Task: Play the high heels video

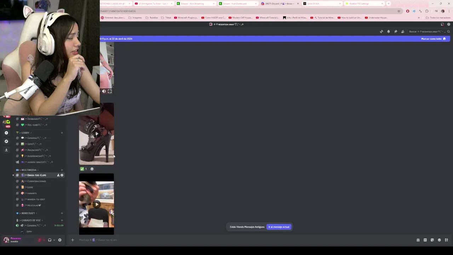Action: [96, 134]
